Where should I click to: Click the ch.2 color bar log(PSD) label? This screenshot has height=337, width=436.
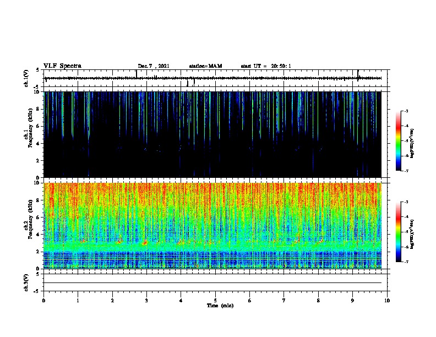(x=412, y=235)
